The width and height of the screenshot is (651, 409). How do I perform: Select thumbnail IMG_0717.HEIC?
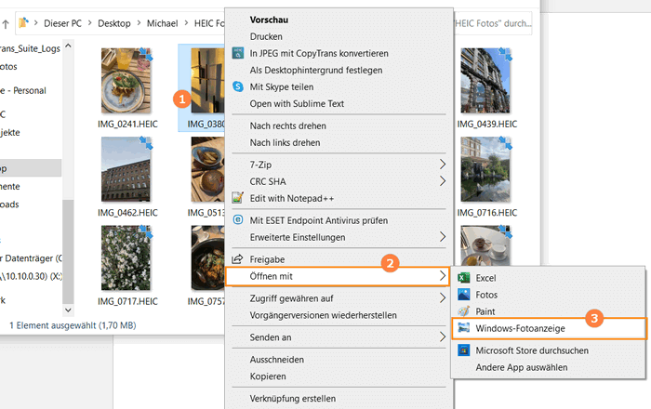[x=126, y=257]
